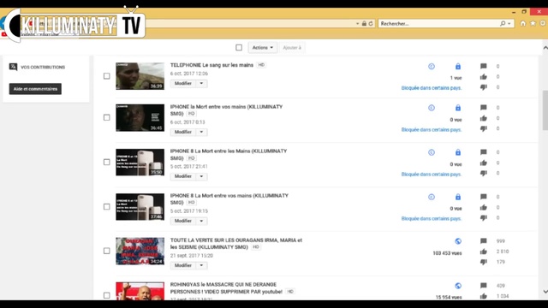548x308 pixels.
Task: Open Modifier arrow for 5 oct. 19:15 video
Action: [x=201, y=221]
